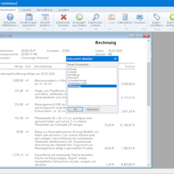The image size is (174, 174).
Task: Close the Dokument ableiten dialog
Action: click(115, 59)
